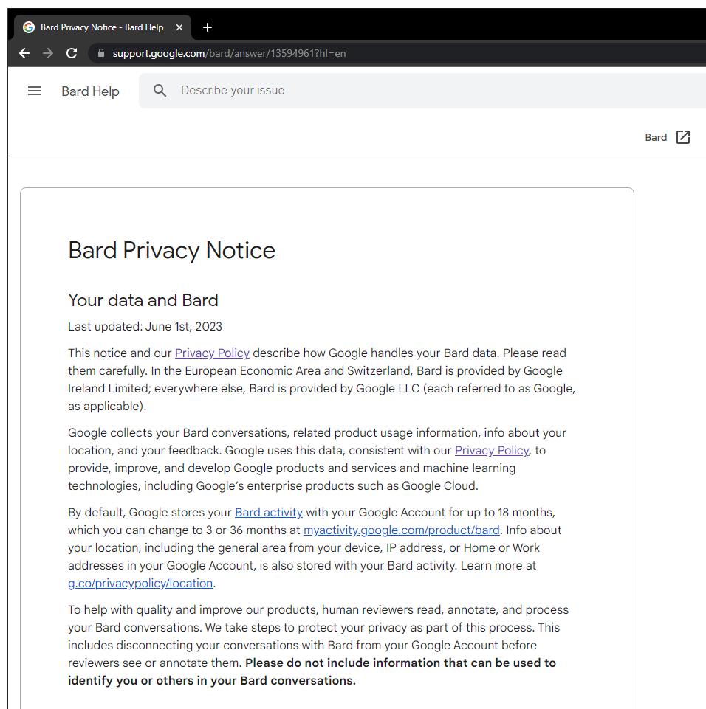The width and height of the screenshot is (706, 709).
Task: Click the search magnifier icon
Action: [x=160, y=91]
